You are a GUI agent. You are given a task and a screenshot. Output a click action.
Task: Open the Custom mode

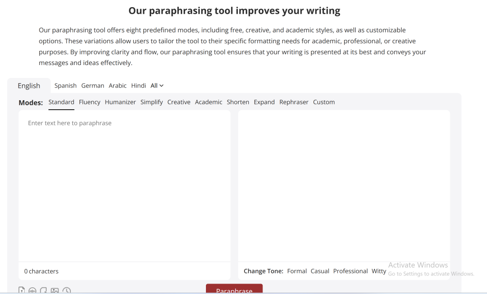tap(324, 102)
